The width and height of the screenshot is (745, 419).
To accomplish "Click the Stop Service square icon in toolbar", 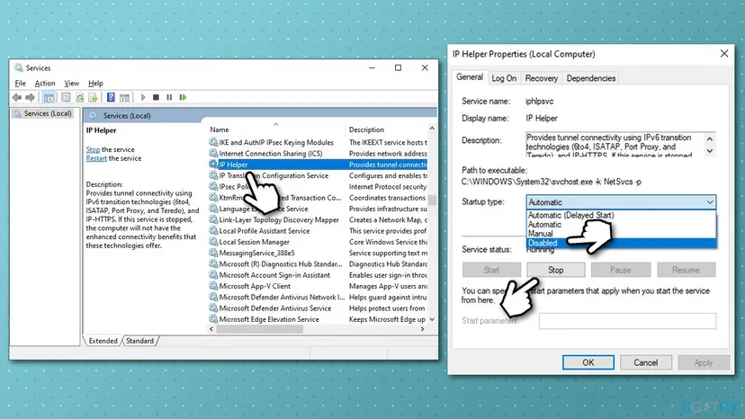I will 156,97.
